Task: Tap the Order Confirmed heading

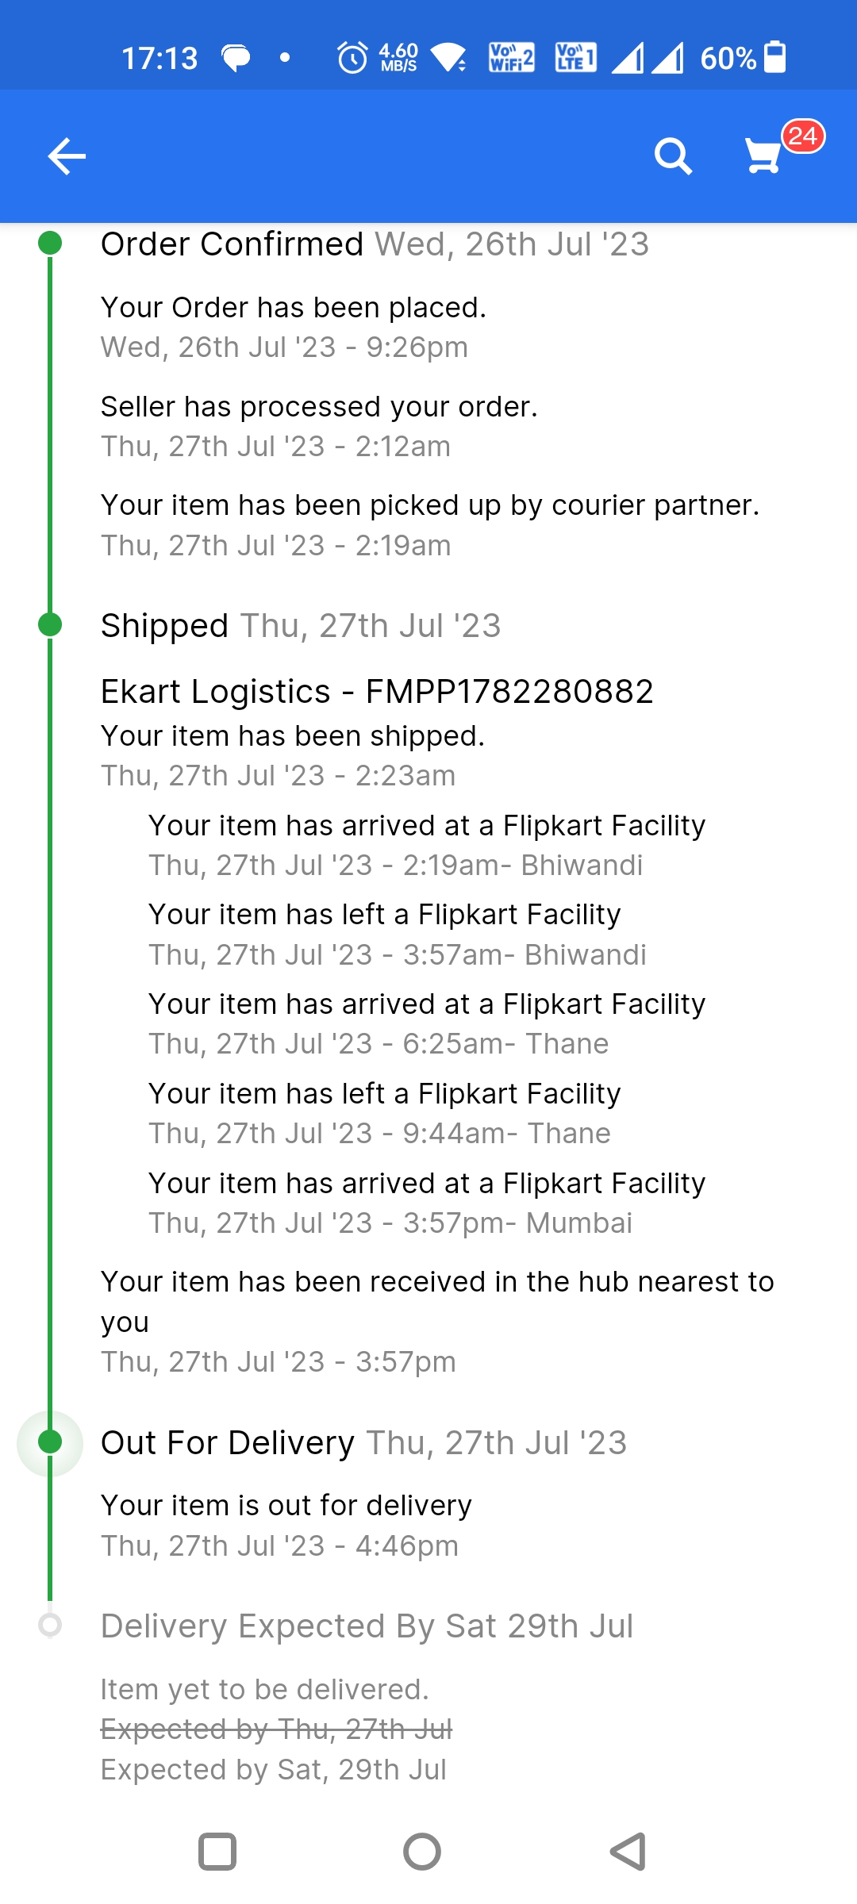Action: coord(232,244)
